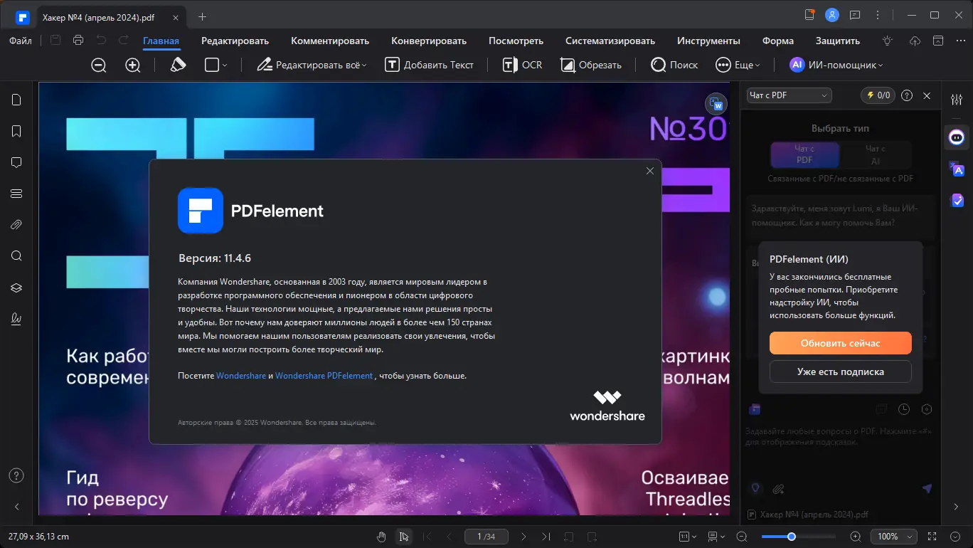Viewport: 973px width, 548px height.
Task: Switch to the Систематизировать tab
Action: coord(610,41)
